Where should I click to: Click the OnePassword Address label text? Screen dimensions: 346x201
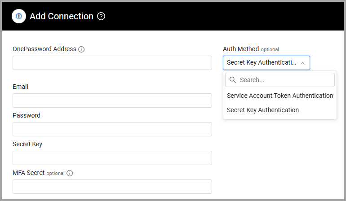tap(44, 49)
